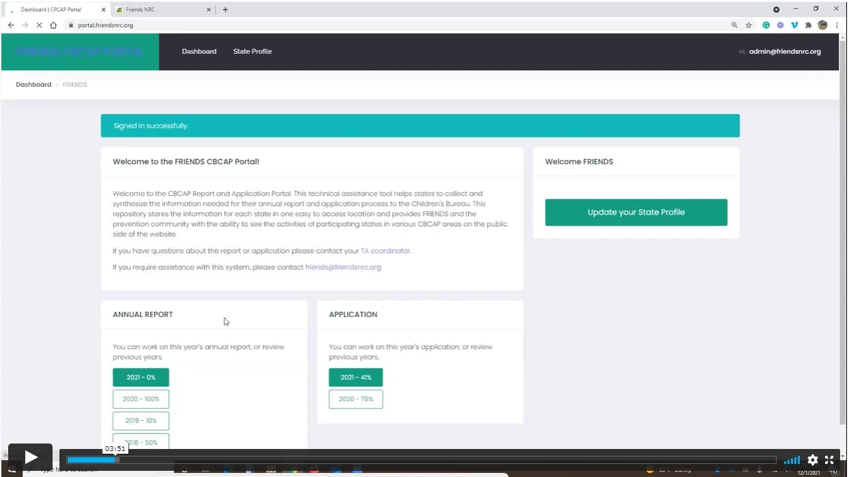Viewport: 849px width, 477px height.
Task: Click the Signed in successfully banner text
Action: click(151, 126)
